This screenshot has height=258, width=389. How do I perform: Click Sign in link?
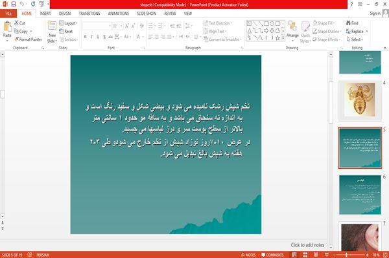[375, 14]
